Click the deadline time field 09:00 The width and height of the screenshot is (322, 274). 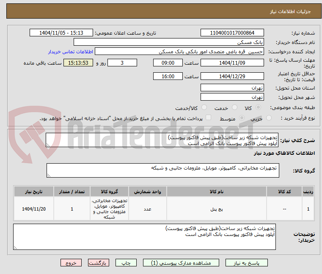[x=168, y=63]
